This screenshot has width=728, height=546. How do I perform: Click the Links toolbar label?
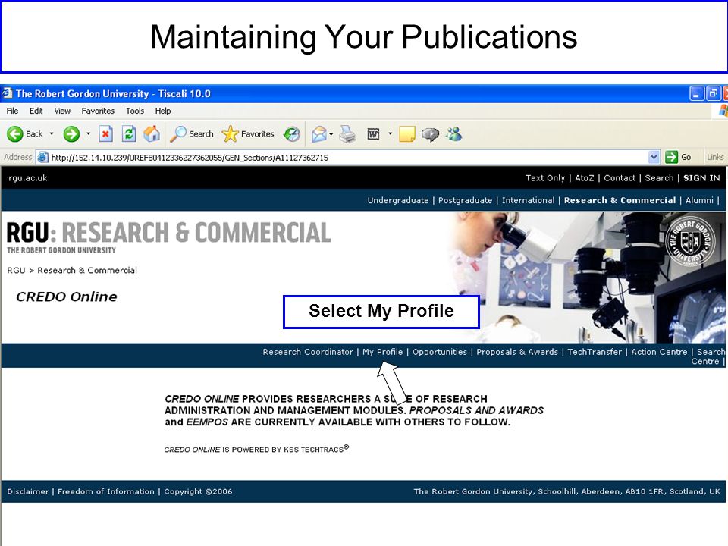click(715, 158)
